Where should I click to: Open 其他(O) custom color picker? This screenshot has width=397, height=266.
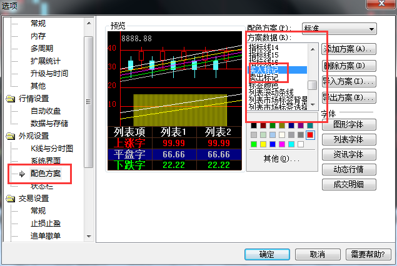[x=281, y=159]
